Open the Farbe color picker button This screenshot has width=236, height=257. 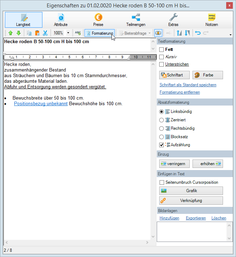click(208, 75)
